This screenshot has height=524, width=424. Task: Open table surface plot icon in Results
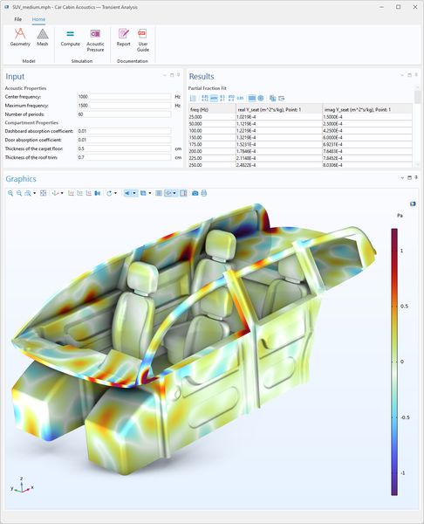click(x=252, y=98)
